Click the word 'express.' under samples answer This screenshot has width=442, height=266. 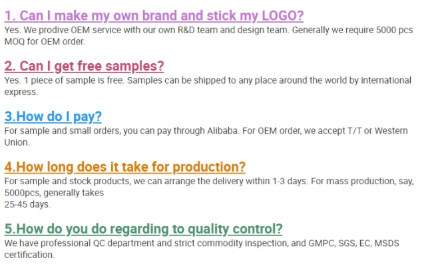[21, 92]
